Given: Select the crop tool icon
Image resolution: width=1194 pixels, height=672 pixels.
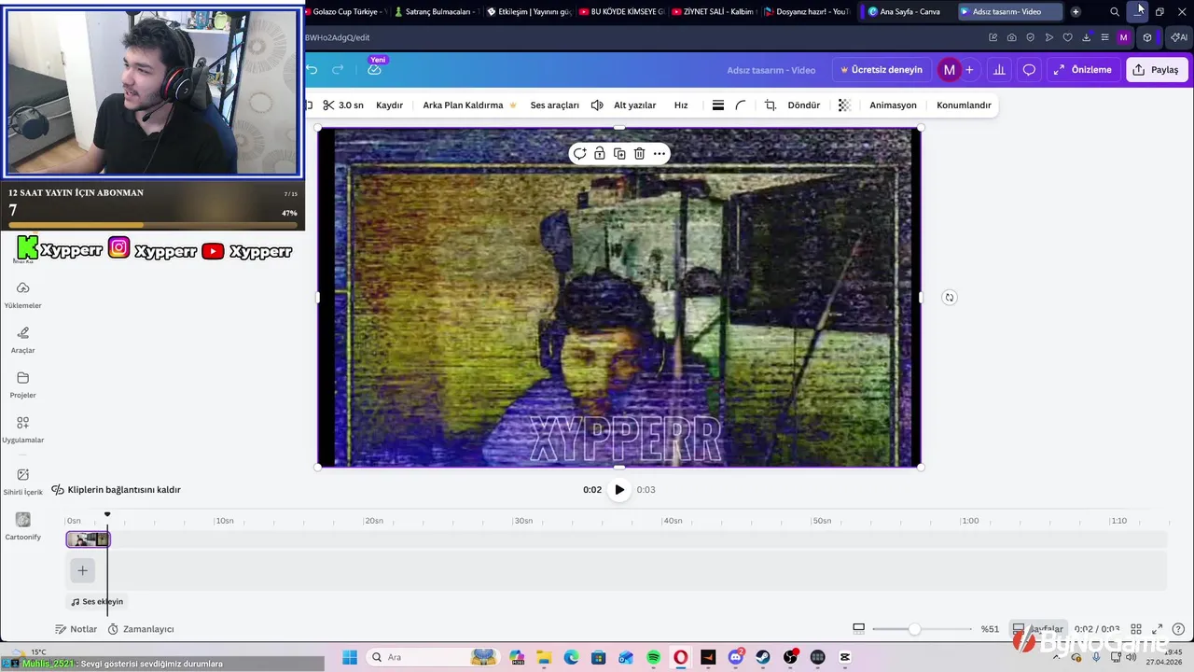Looking at the screenshot, I should click(x=771, y=105).
